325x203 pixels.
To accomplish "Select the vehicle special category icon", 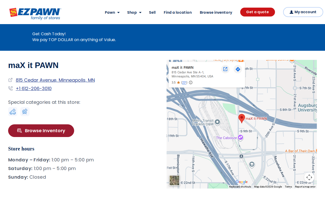I will (13, 112).
